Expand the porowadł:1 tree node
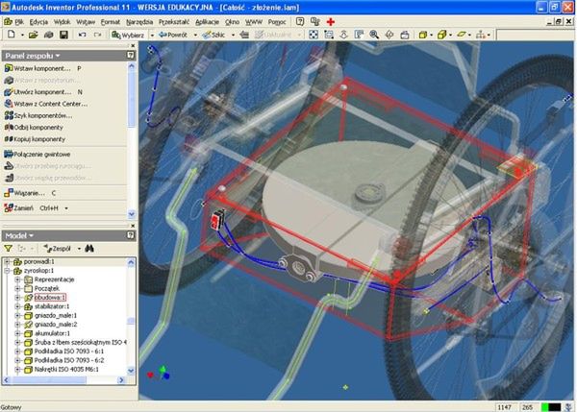 (7, 261)
